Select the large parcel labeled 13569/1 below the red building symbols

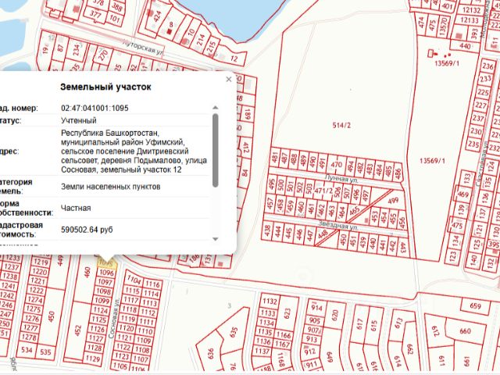(432, 161)
